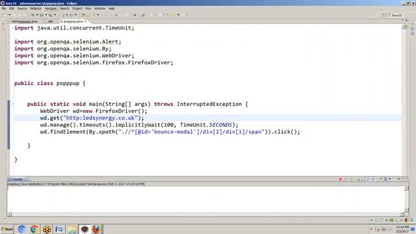Open the Help menu
416x234 pixels.
tap(111, 8)
